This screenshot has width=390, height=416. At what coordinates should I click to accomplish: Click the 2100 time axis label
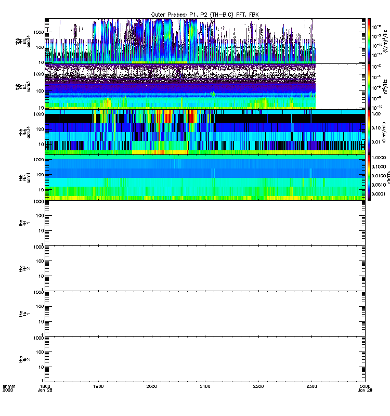coord(205,386)
